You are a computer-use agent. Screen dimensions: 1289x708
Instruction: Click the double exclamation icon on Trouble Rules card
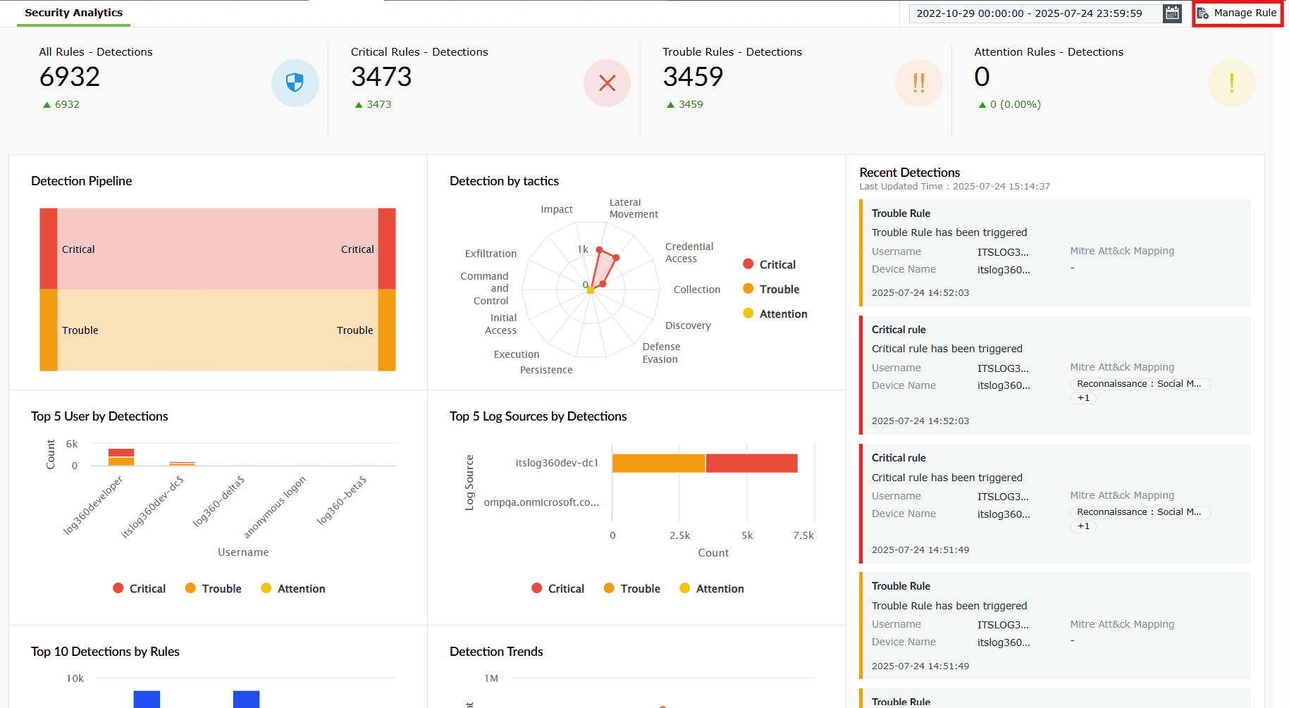point(918,82)
